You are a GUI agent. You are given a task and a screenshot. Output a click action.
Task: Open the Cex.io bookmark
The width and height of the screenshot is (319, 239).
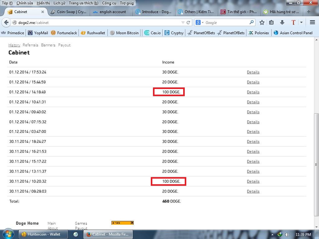pos(153,33)
